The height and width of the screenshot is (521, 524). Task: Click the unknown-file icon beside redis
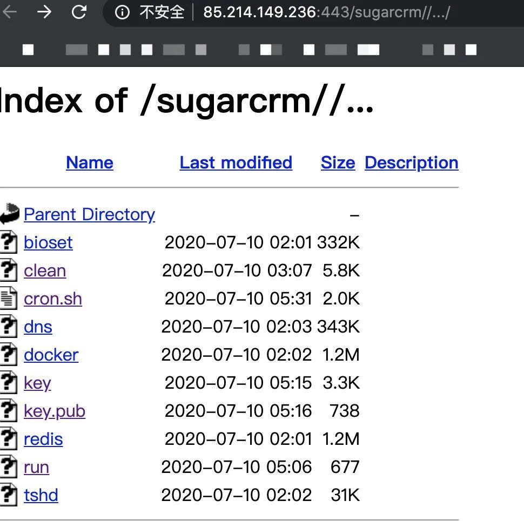9,438
